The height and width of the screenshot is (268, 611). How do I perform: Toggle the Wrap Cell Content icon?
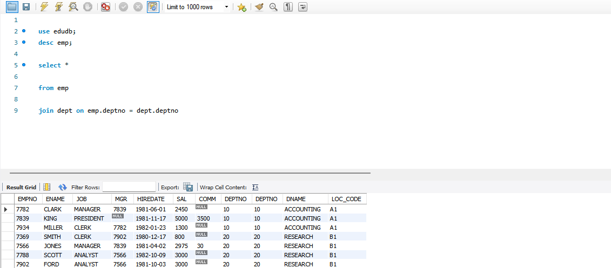coord(255,187)
